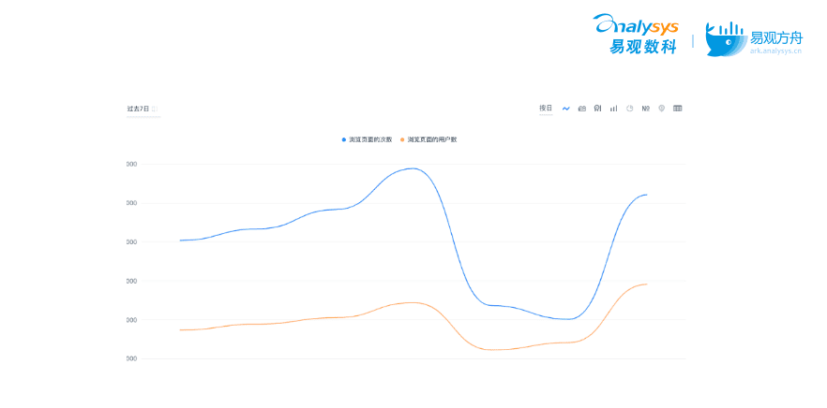This screenshot has width=827, height=408.
Task: Click the orange legend dot
Action: 402,139
